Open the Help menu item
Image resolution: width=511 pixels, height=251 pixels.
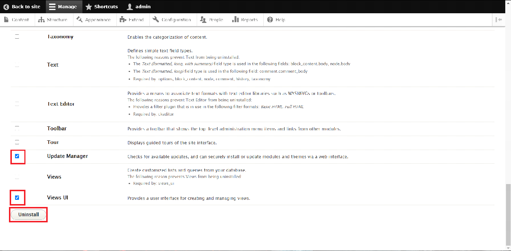click(x=276, y=20)
